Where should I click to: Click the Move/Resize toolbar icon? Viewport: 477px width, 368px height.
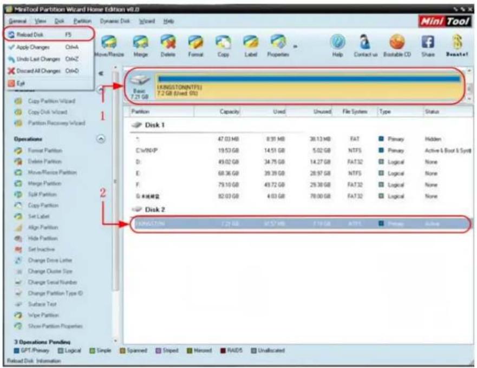point(109,45)
